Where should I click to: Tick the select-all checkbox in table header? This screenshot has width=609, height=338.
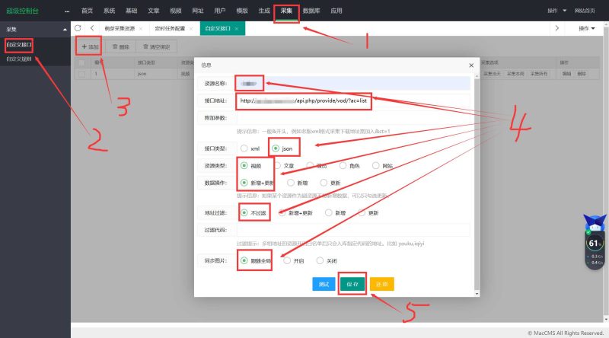(81, 62)
